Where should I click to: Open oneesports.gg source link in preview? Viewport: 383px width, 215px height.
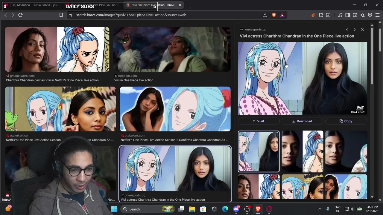pos(253,30)
